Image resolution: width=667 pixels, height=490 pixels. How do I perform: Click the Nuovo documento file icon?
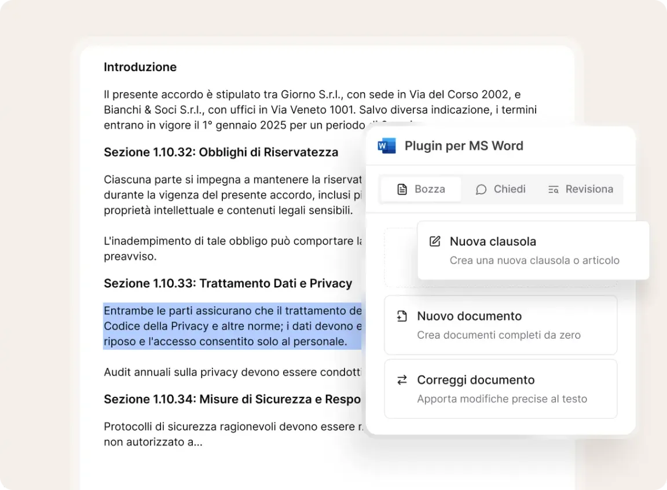(x=402, y=316)
